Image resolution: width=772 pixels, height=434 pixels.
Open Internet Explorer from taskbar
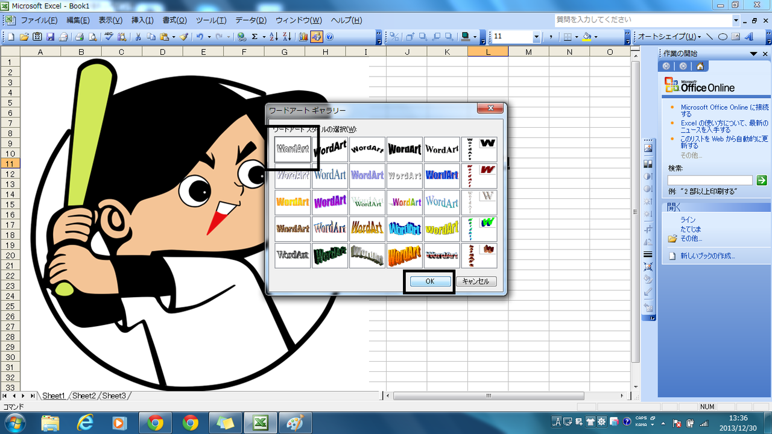tap(85, 423)
